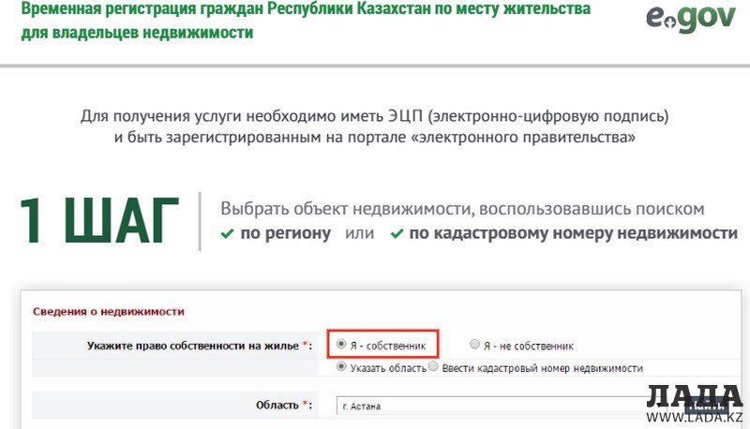Click the checkmark before 'по кадастровому номеру недвижимости'
750x429 pixels.
click(x=397, y=233)
